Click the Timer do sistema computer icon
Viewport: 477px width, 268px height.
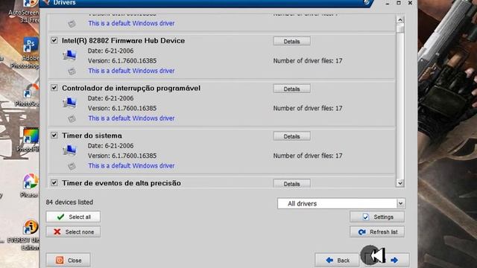click(69, 150)
